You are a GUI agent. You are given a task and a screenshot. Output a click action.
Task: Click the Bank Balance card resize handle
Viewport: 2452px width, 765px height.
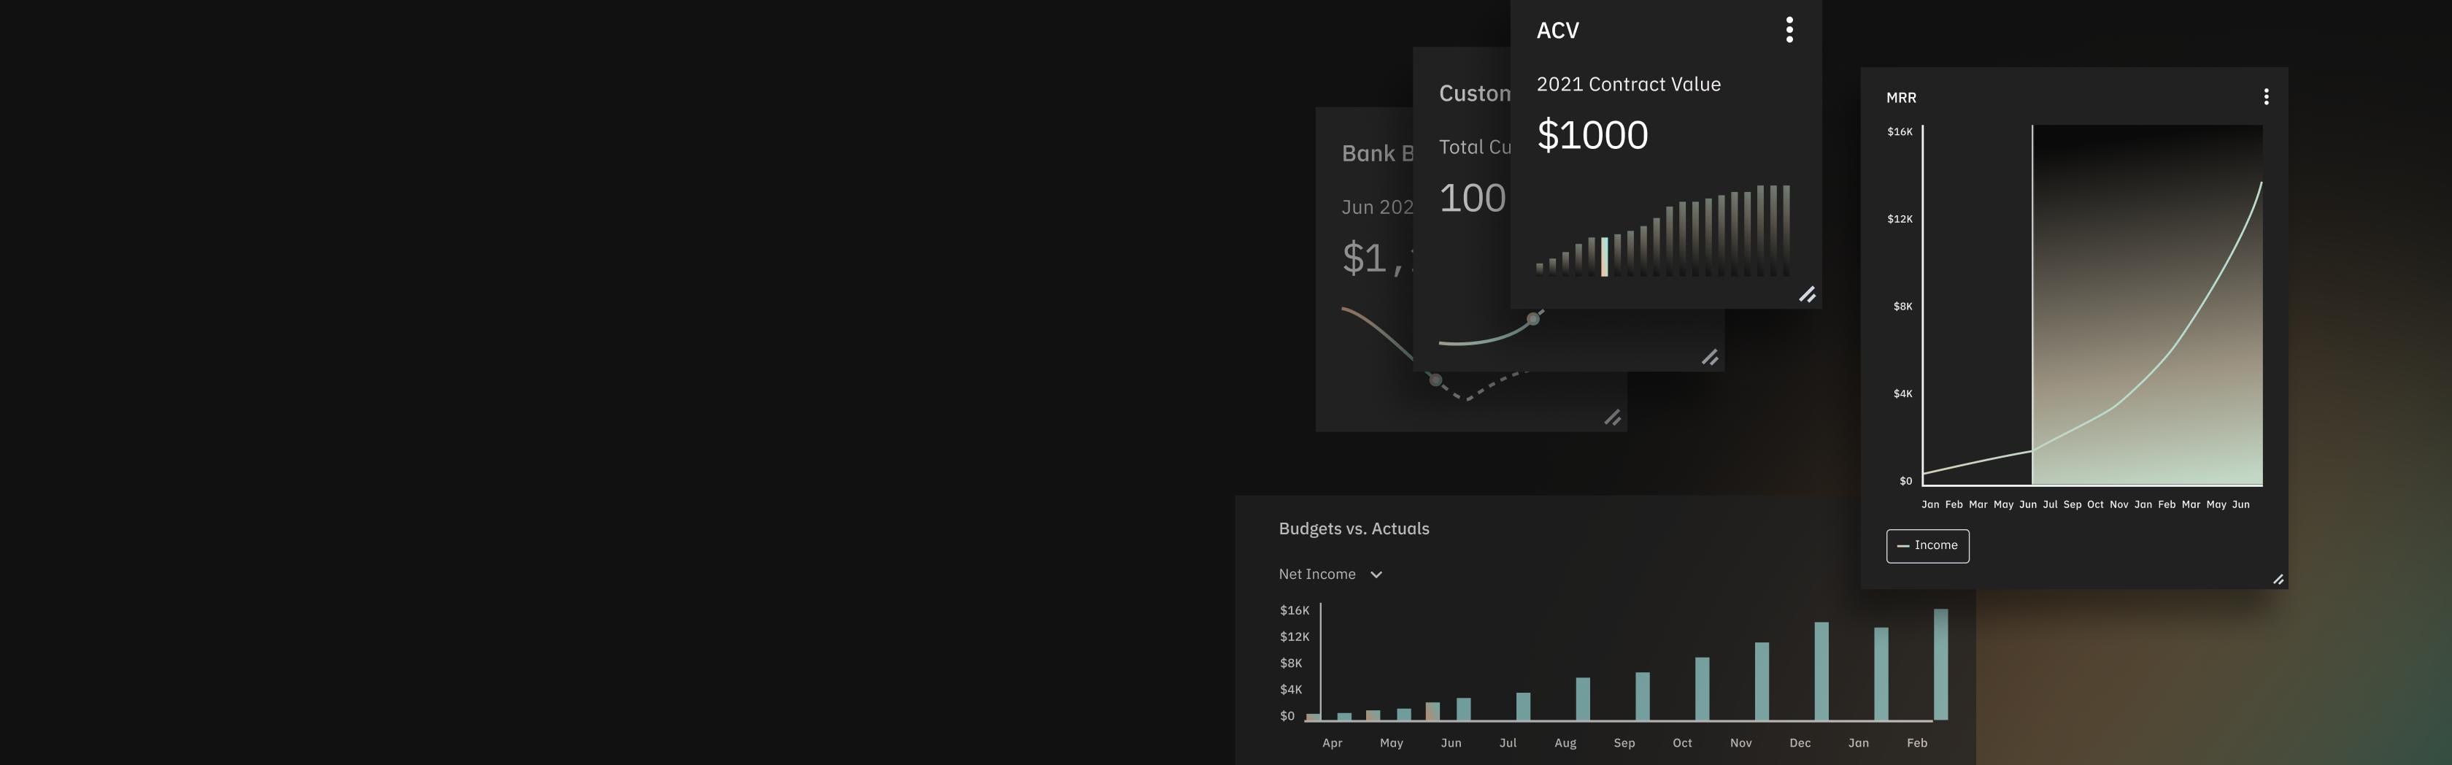[x=1613, y=418]
